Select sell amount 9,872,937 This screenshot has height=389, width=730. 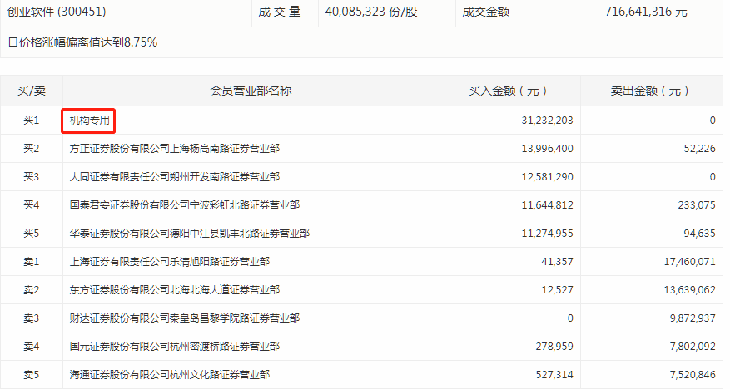coord(693,318)
